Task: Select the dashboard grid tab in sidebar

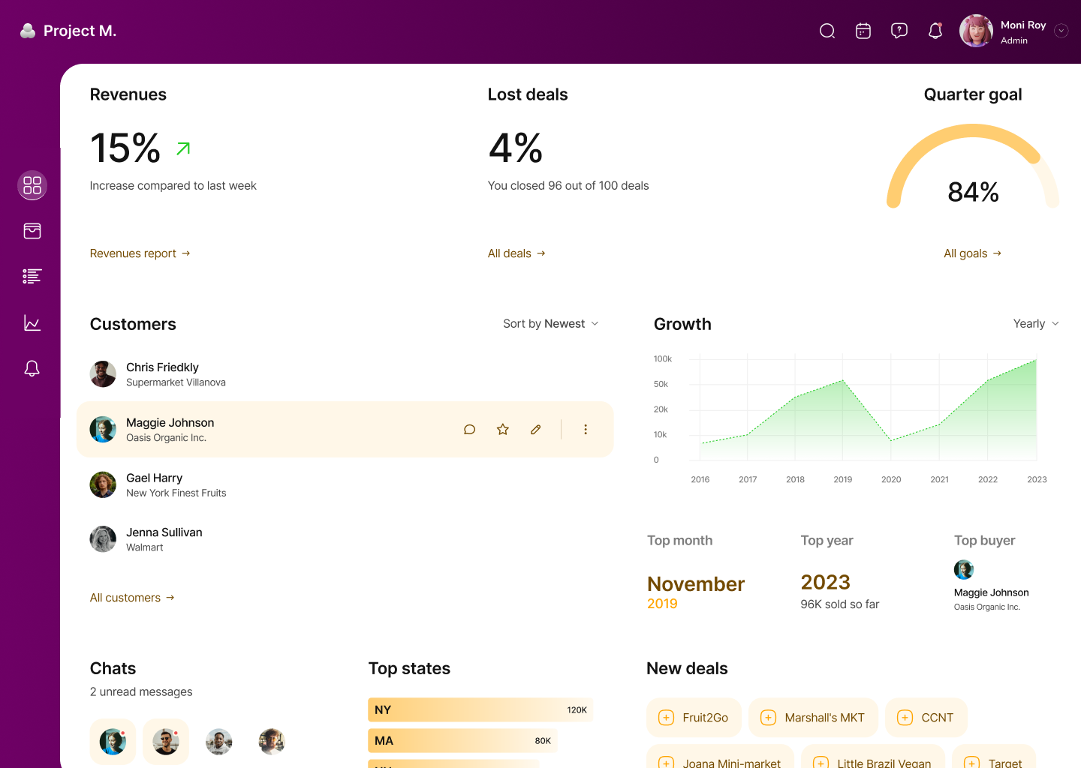Action: (x=32, y=185)
